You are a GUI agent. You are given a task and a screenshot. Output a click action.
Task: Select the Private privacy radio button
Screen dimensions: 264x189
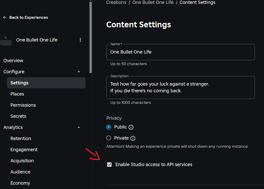tap(109, 138)
